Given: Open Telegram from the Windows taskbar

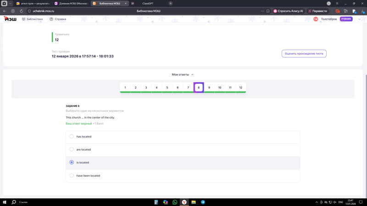Looking at the screenshot, I should tap(203, 202).
